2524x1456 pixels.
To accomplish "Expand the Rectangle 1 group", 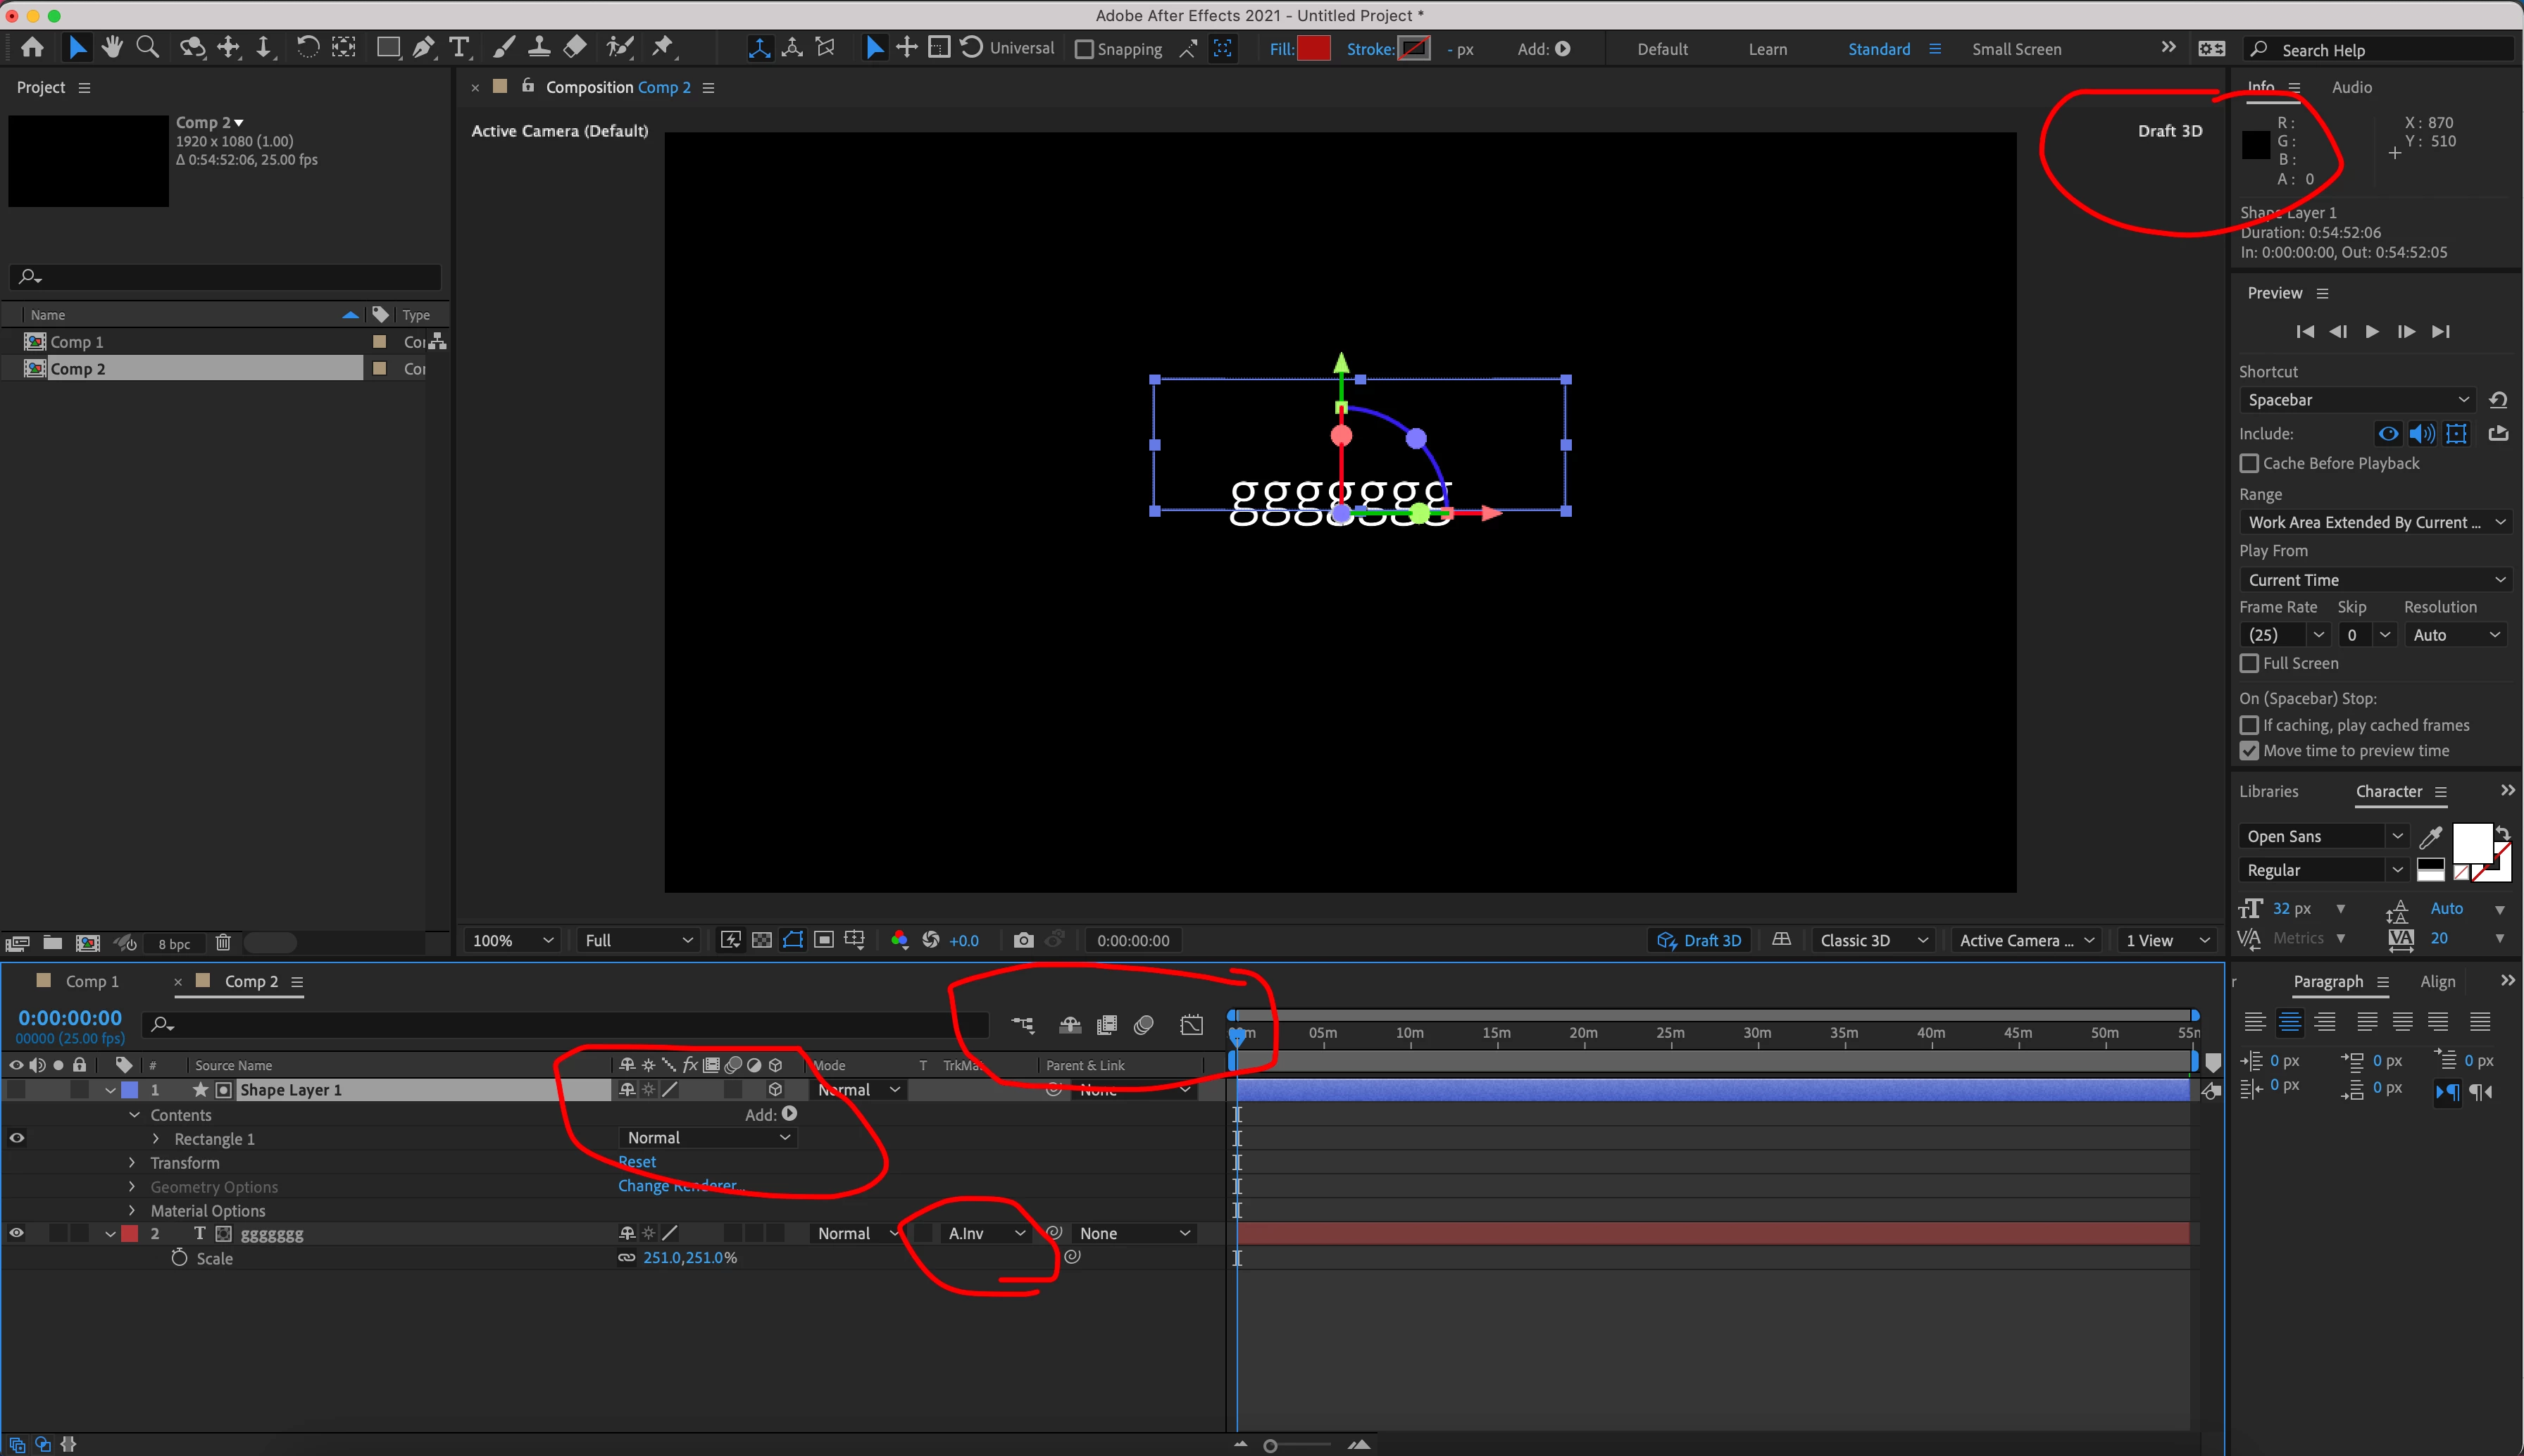I will click(x=156, y=1139).
